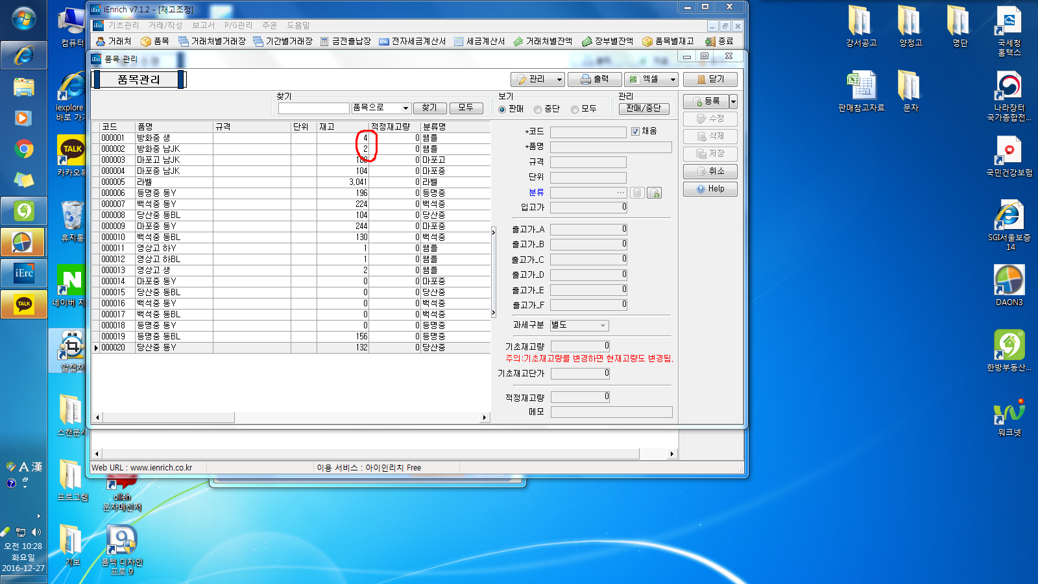The width and height of the screenshot is (1038, 584).
Task: Click the 찾기 search button
Action: coord(429,108)
